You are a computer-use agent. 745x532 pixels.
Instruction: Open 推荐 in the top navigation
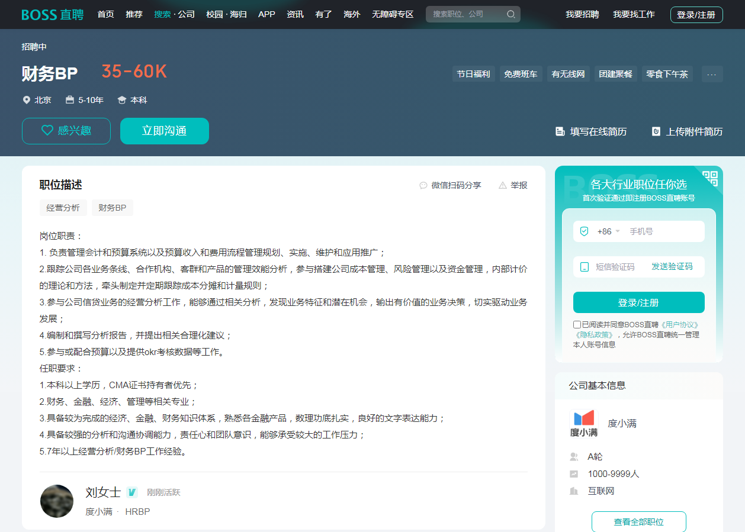(134, 14)
